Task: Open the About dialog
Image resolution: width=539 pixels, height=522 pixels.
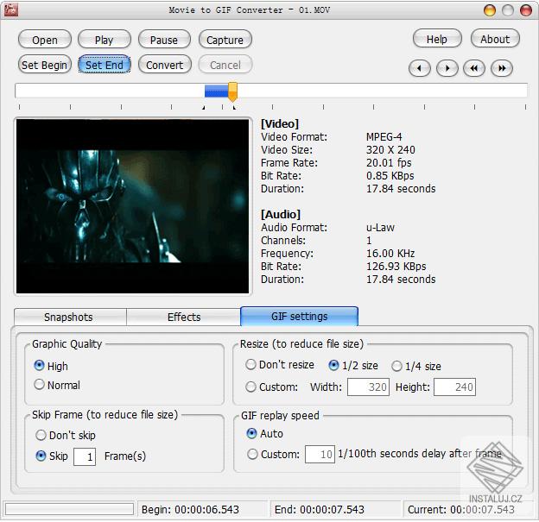Action: tap(495, 39)
